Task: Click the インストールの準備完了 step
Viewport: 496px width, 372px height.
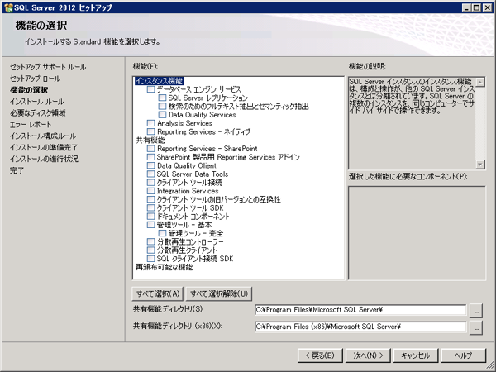Action: click(44, 147)
